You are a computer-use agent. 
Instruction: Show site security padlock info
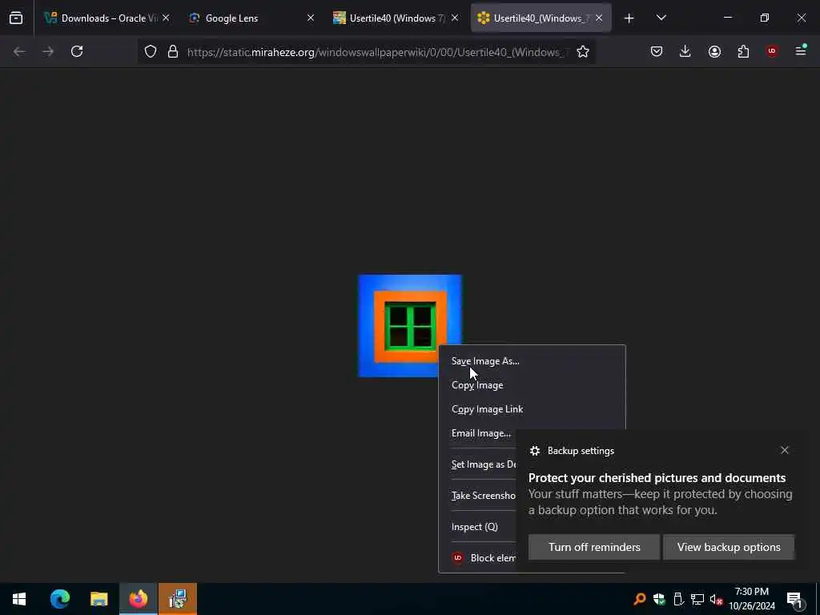173,52
